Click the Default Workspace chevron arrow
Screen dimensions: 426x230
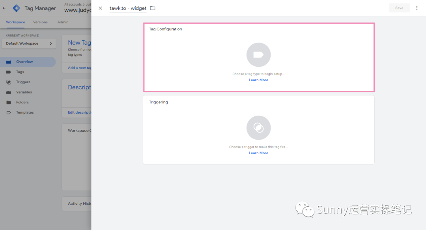(x=50, y=43)
